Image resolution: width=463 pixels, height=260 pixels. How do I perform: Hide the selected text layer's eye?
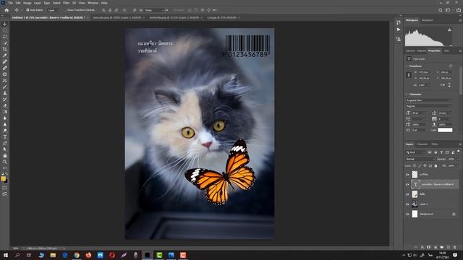[407, 185]
